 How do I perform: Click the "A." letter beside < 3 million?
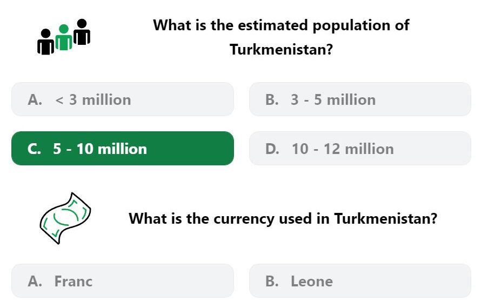(35, 100)
